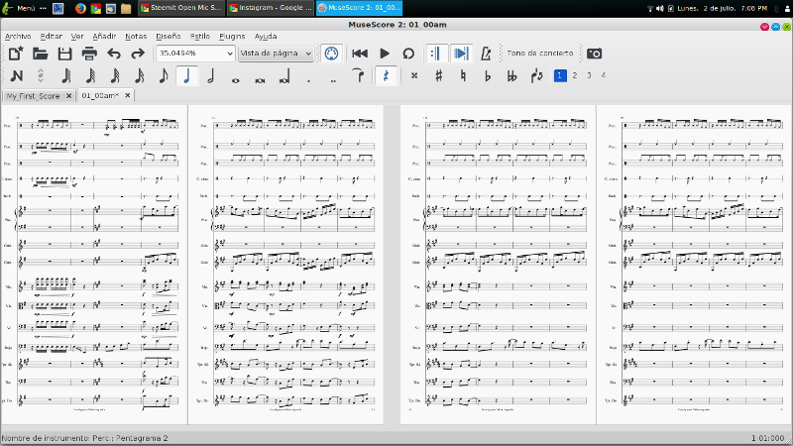
Task: Open the Notas menu
Action: [x=136, y=37]
